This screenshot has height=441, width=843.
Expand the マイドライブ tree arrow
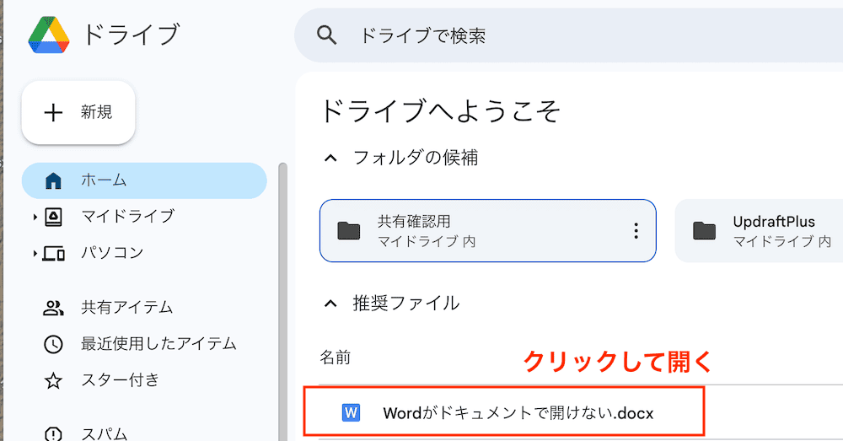coord(35,218)
